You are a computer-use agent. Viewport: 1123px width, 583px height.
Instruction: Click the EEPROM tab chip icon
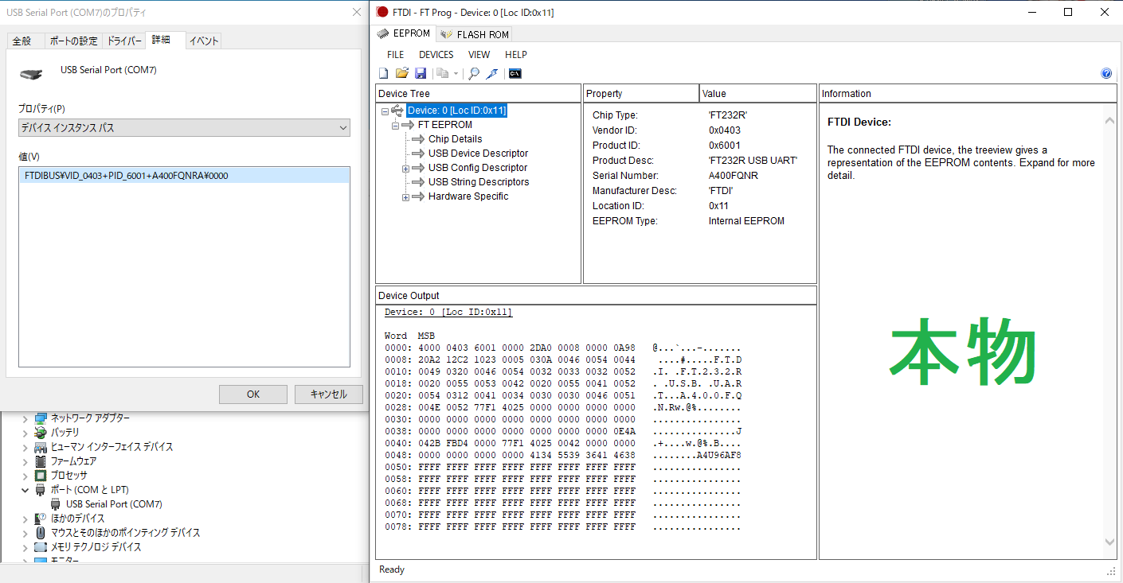coord(383,34)
